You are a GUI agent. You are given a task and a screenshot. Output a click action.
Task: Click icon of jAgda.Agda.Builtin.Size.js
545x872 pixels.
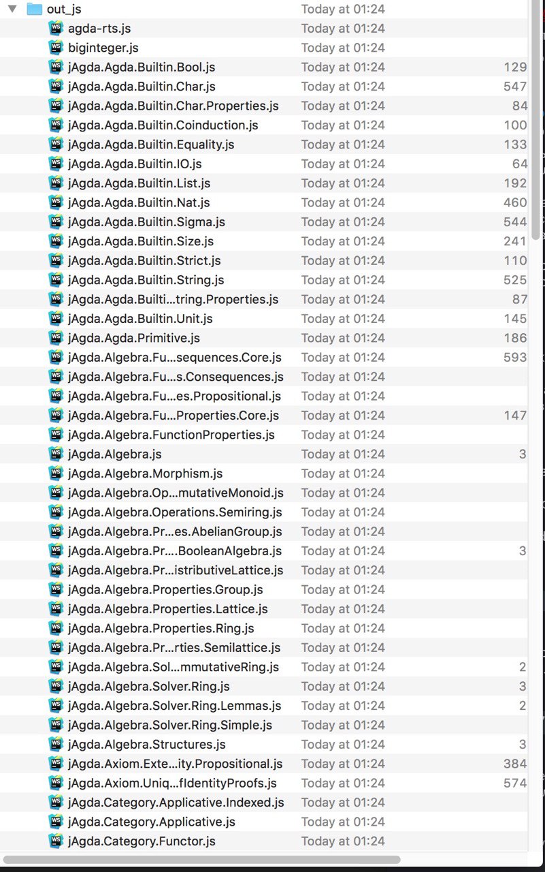(x=56, y=241)
